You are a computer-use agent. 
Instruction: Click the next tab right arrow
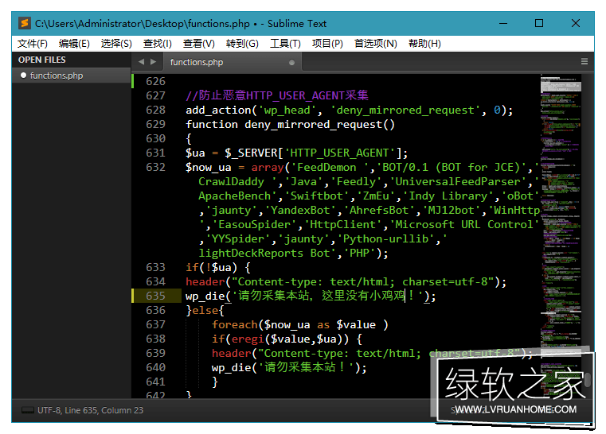pyautogui.click(x=153, y=61)
